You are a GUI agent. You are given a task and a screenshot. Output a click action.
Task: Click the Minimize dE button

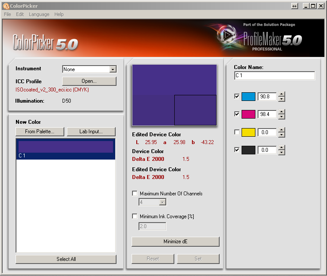coord(176,241)
